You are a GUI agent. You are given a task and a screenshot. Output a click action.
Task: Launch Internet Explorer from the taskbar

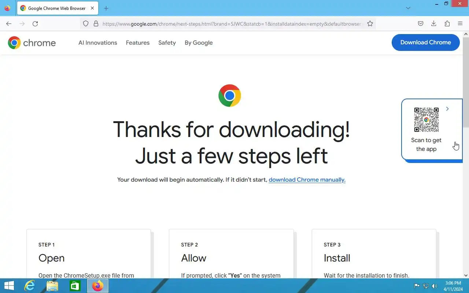pos(29,286)
